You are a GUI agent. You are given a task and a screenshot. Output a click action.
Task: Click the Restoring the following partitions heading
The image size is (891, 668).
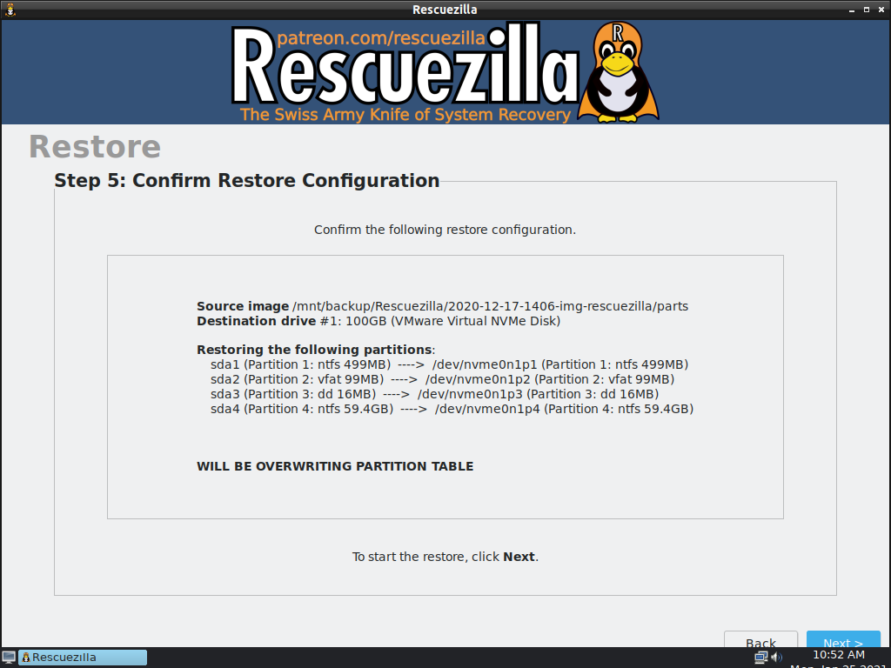[x=316, y=350]
